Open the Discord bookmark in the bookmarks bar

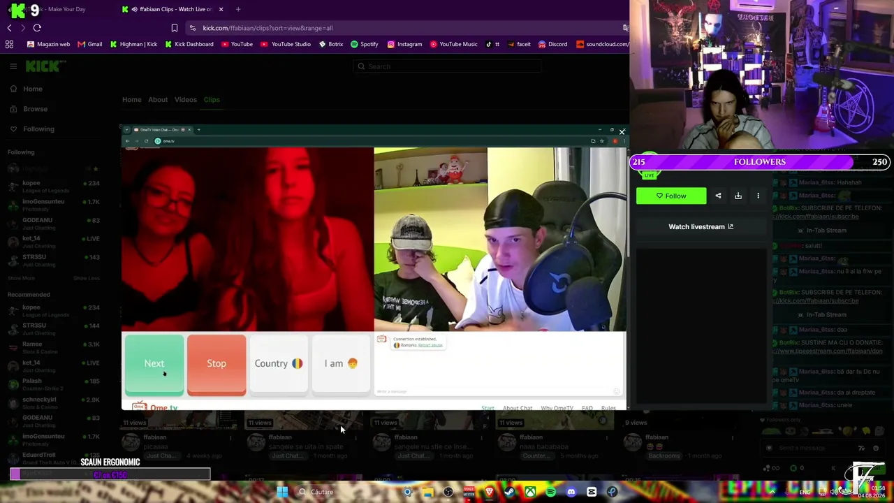pyautogui.click(x=552, y=44)
